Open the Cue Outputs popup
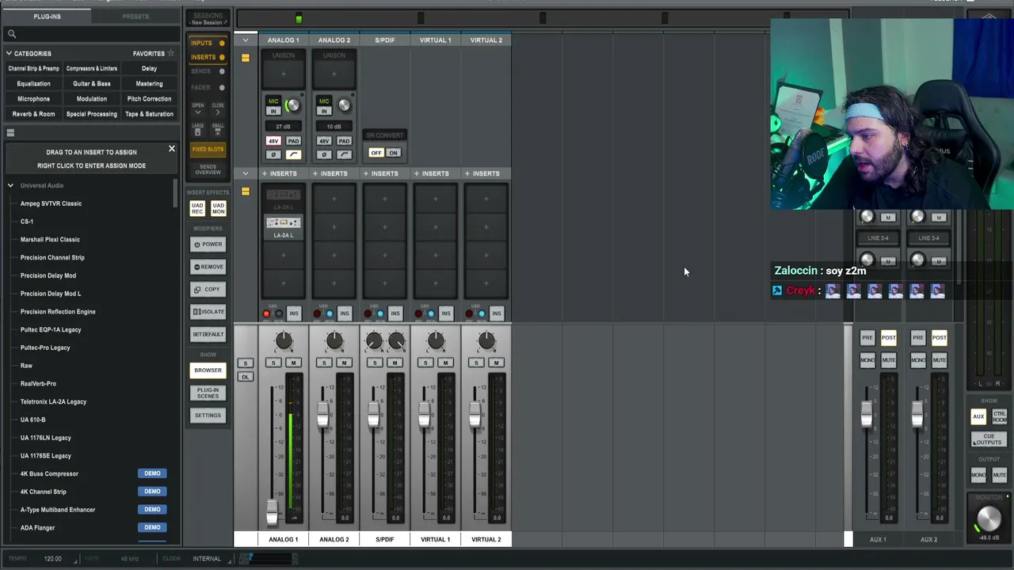The height and width of the screenshot is (570, 1014). (989, 439)
